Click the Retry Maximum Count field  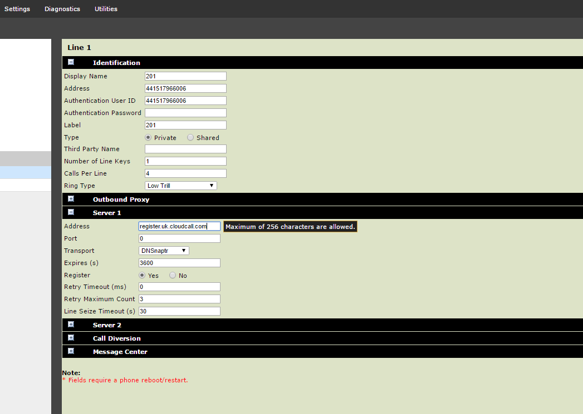(180, 299)
